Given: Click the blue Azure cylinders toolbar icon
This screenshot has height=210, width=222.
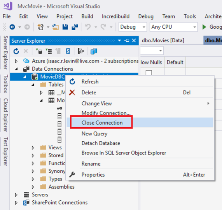Looking at the screenshot, I should click(x=94, y=51).
